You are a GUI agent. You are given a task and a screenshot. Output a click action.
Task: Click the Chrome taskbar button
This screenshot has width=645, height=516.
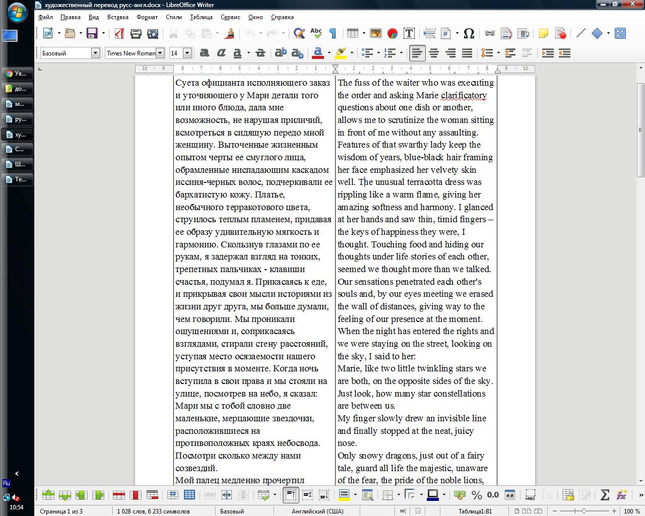17,74
